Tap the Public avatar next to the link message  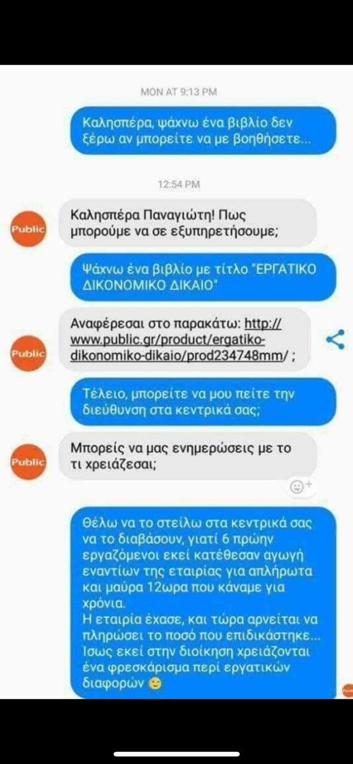(28, 353)
